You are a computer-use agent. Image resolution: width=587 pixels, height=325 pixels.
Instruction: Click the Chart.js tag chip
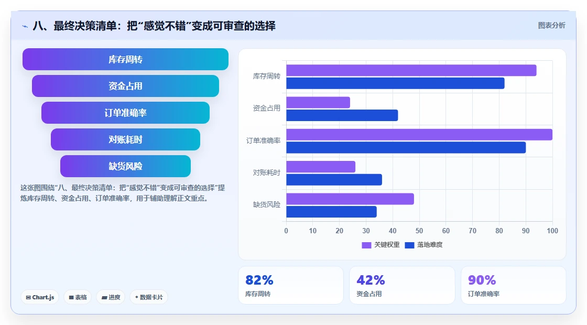click(x=40, y=297)
